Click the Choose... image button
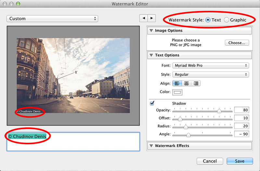 point(237,43)
